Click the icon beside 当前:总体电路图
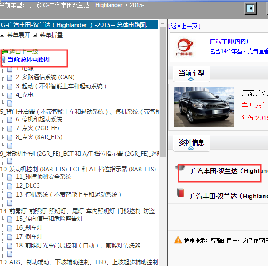 tap(4, 60)
